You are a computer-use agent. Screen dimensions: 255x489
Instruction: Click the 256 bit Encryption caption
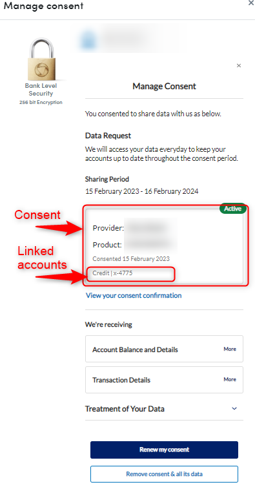coord(41,102)
